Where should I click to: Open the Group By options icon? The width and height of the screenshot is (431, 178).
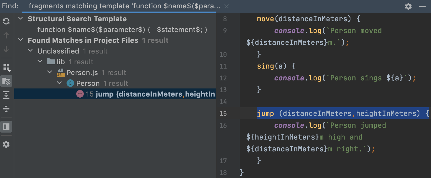[7, 67]
